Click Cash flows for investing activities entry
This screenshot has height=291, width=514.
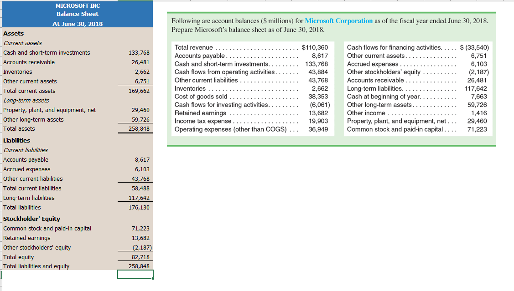pyautogui.click(x=252, y=105)
